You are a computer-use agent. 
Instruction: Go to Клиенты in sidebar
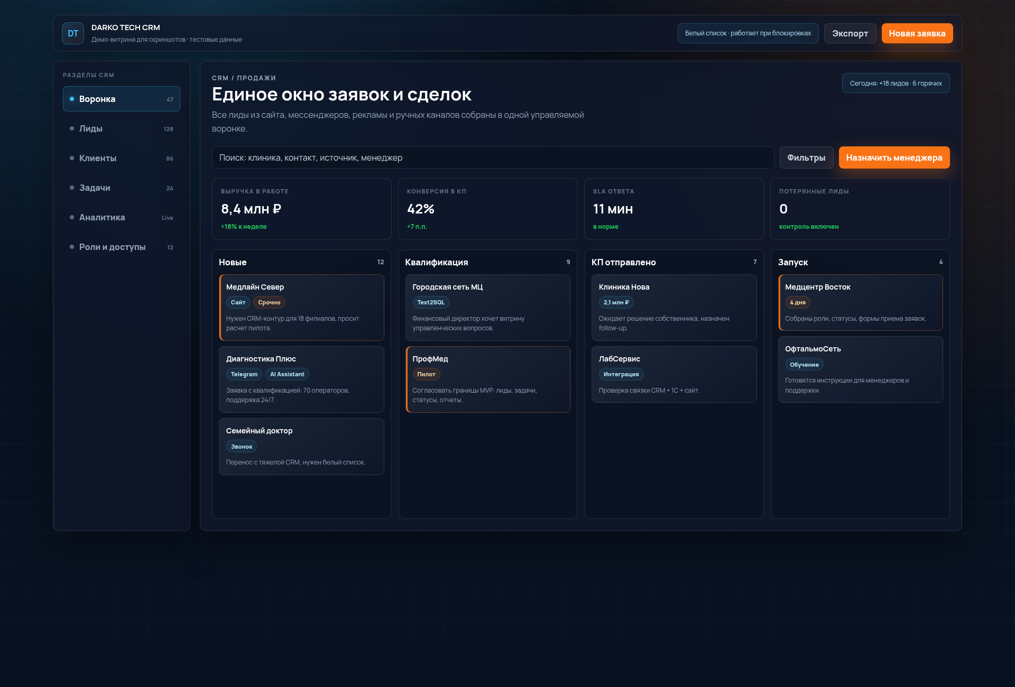tap(122, 158)
